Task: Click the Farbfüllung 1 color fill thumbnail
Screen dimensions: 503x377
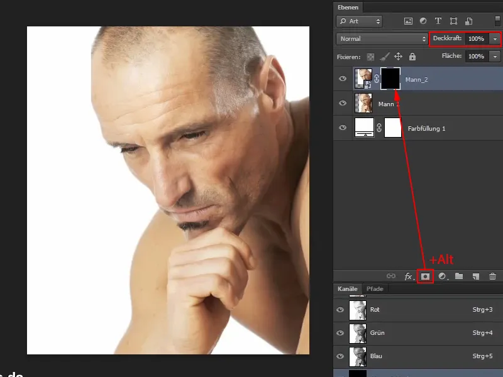Action: pyautogui.click(x=364, y=128)
